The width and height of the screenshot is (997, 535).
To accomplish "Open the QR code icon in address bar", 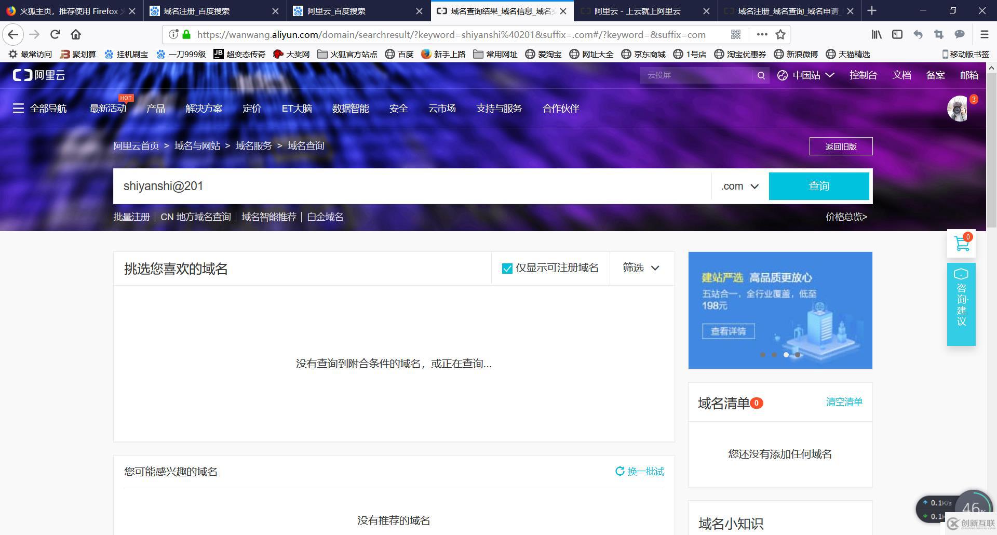I will [736, 34].
